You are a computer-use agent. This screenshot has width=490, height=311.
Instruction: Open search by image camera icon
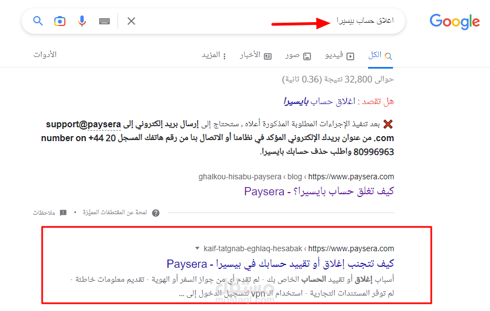tap(60, 21)
